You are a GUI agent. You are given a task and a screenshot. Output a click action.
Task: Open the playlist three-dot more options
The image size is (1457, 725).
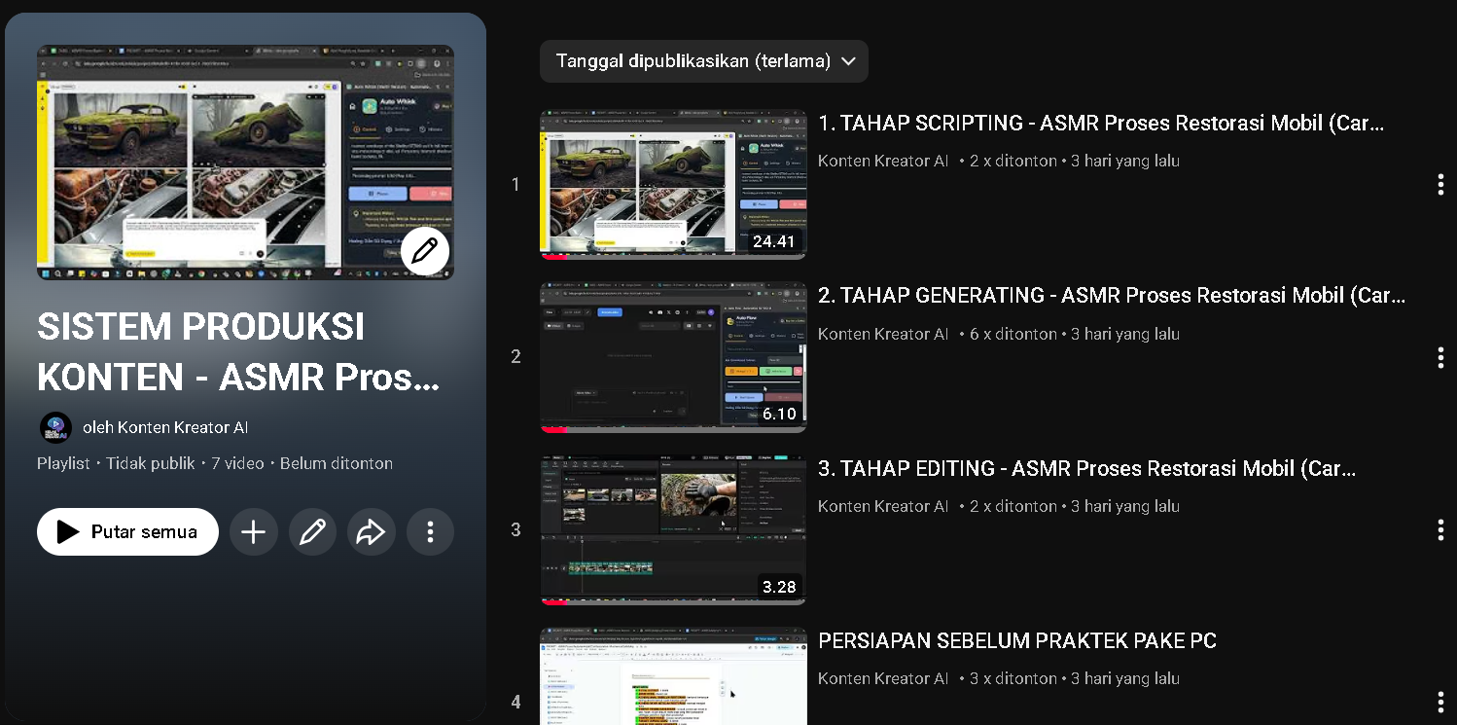pyautogui.click(x=430, y=531)
